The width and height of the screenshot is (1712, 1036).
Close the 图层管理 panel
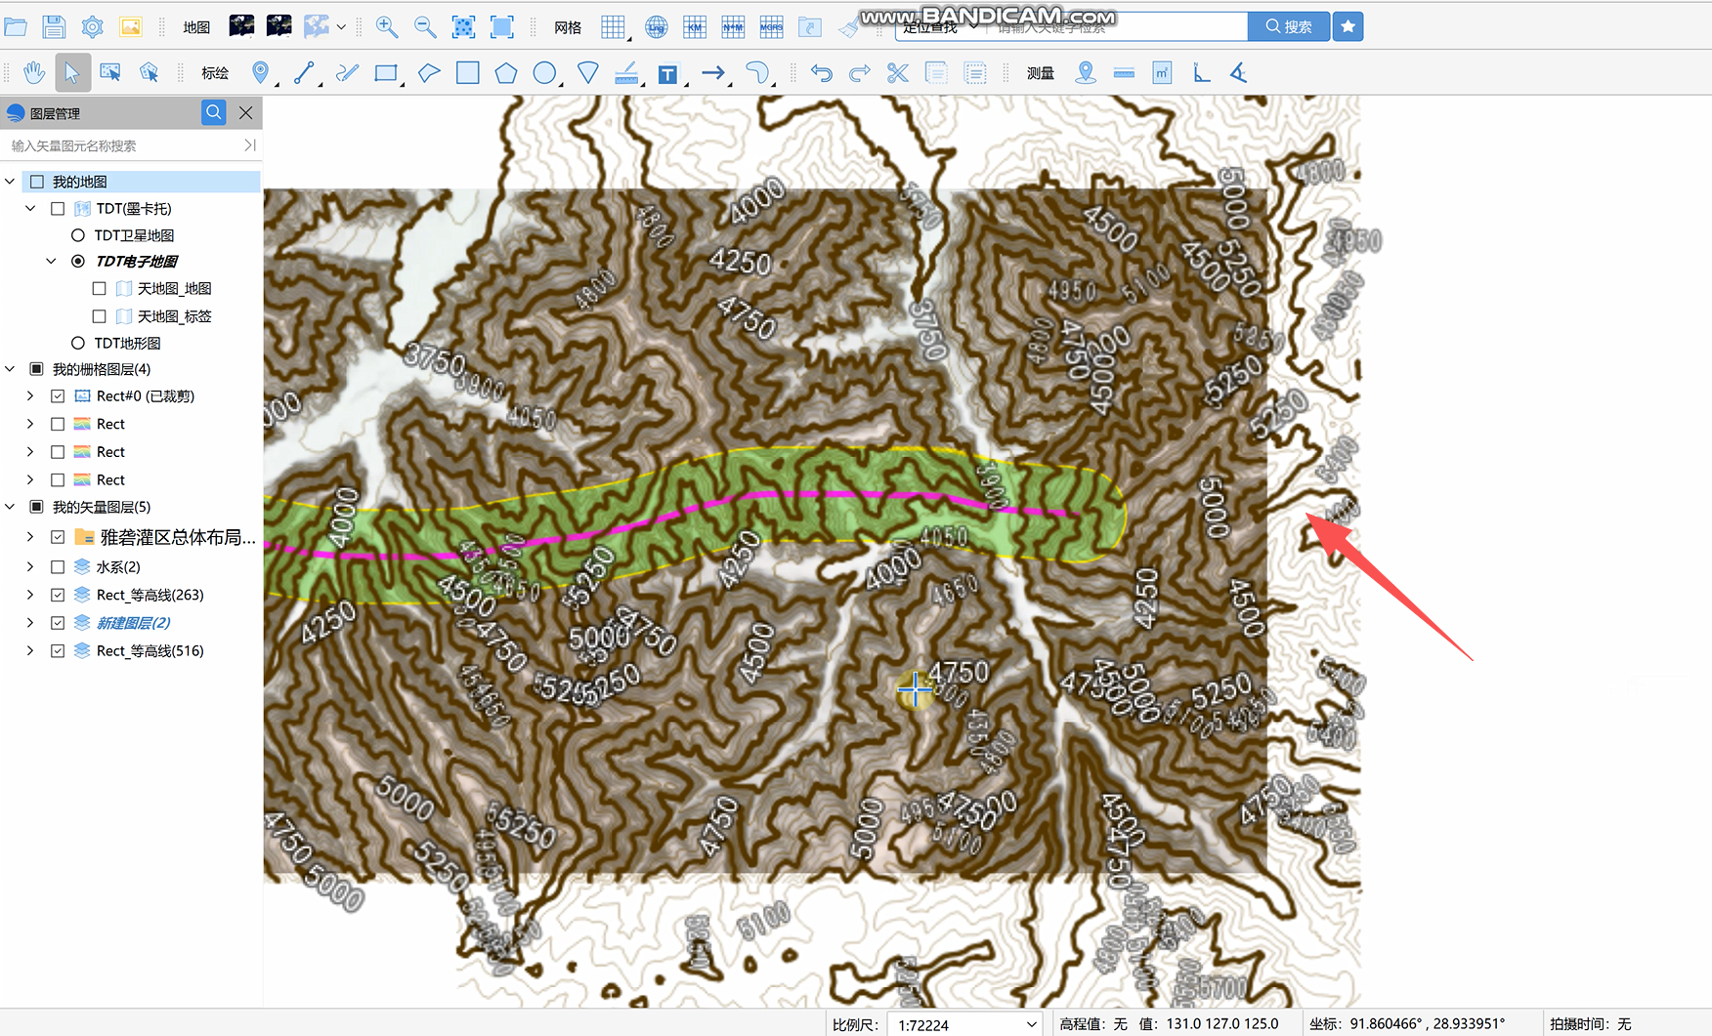(x=246, y=112)
